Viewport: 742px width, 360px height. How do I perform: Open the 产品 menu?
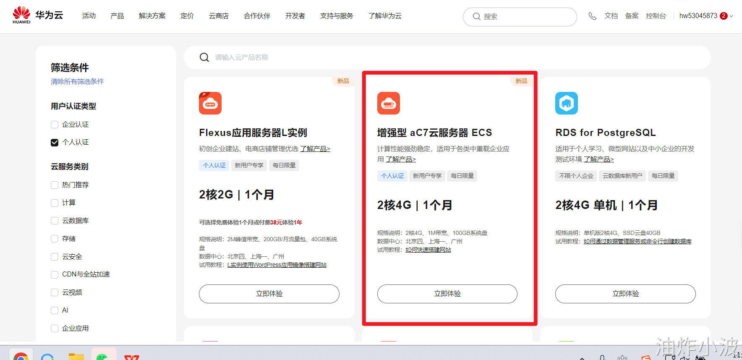(x=117, y=16)
